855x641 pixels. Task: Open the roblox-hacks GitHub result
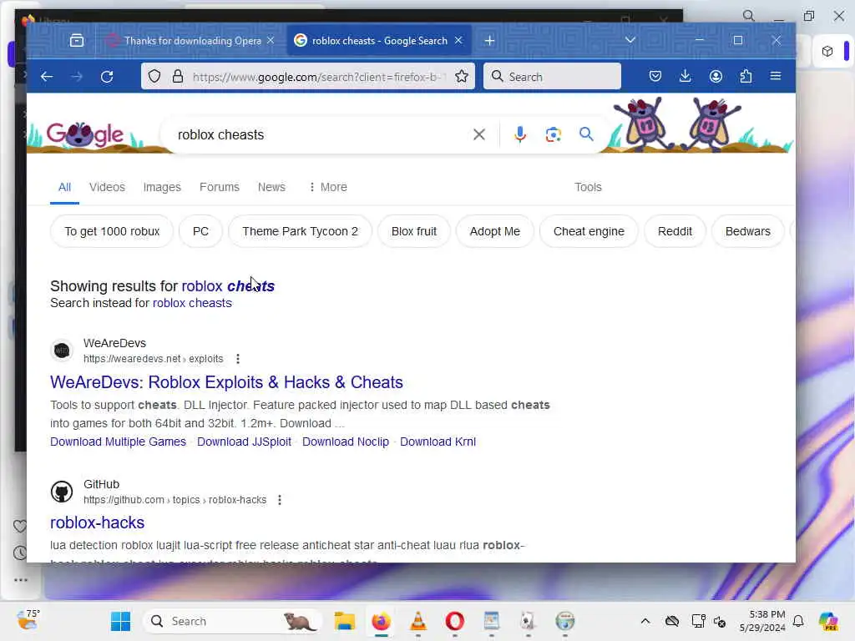[97, 522]
